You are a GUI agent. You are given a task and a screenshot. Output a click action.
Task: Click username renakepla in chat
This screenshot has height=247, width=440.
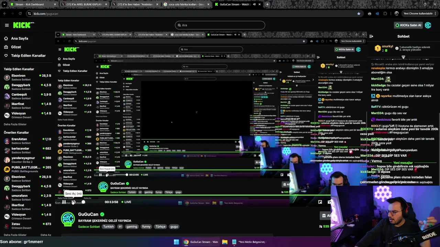(x=380, y=68)
